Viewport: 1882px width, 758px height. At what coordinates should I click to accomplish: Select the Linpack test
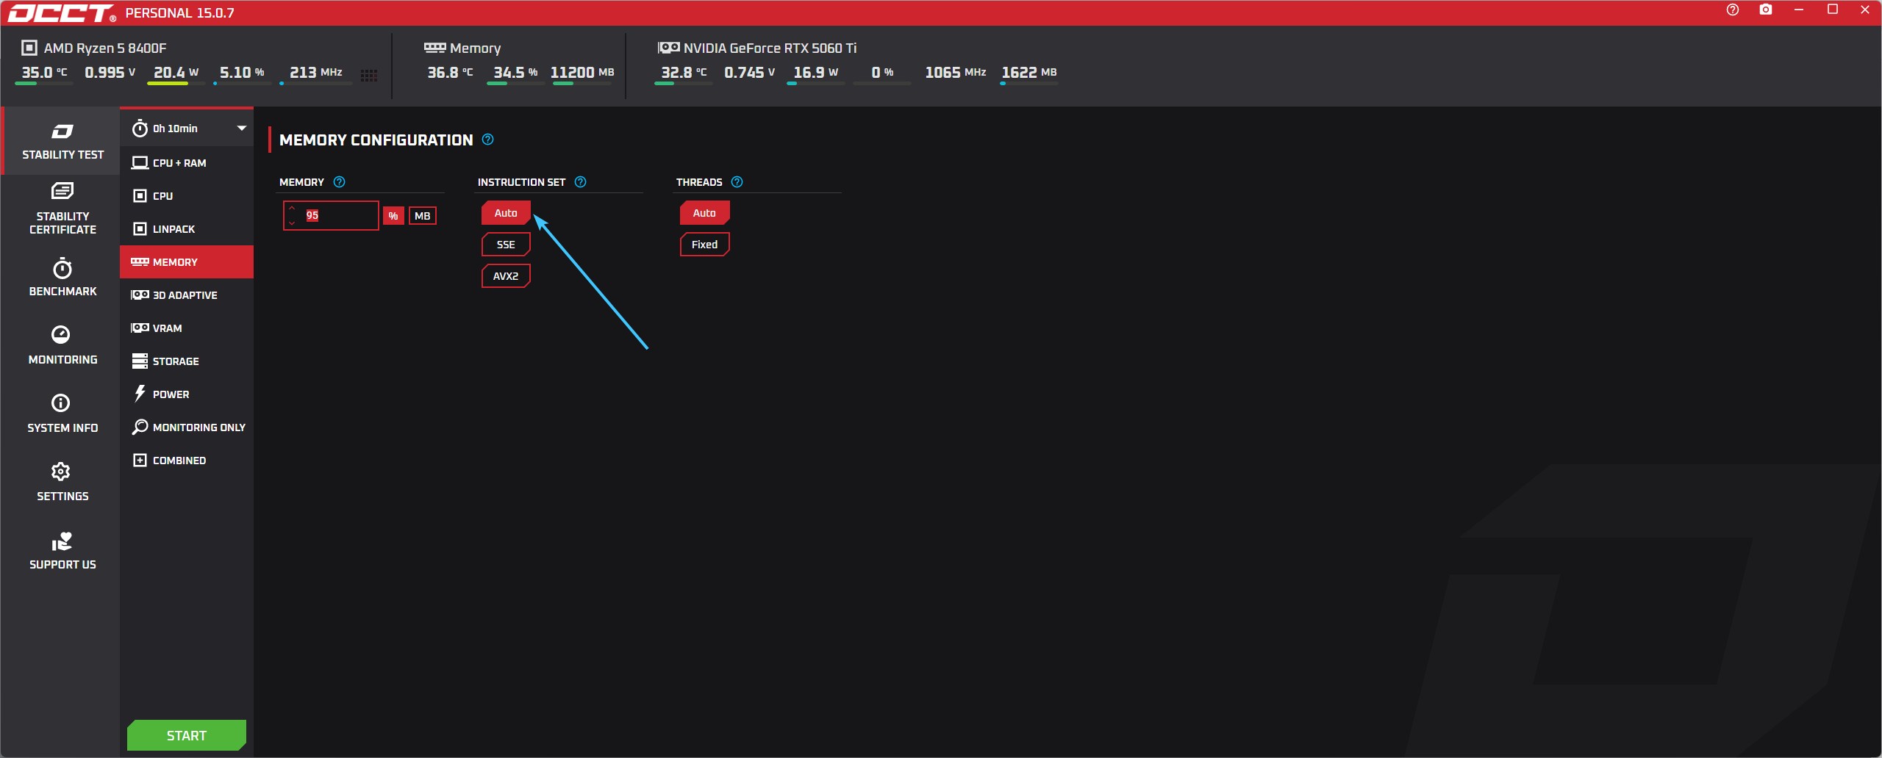173,229
